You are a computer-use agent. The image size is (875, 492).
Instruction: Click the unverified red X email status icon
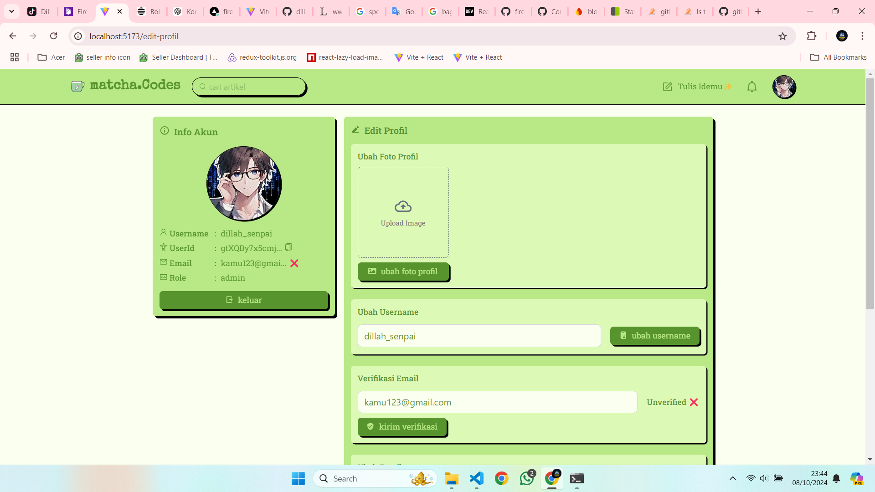(x=694, y=402)
